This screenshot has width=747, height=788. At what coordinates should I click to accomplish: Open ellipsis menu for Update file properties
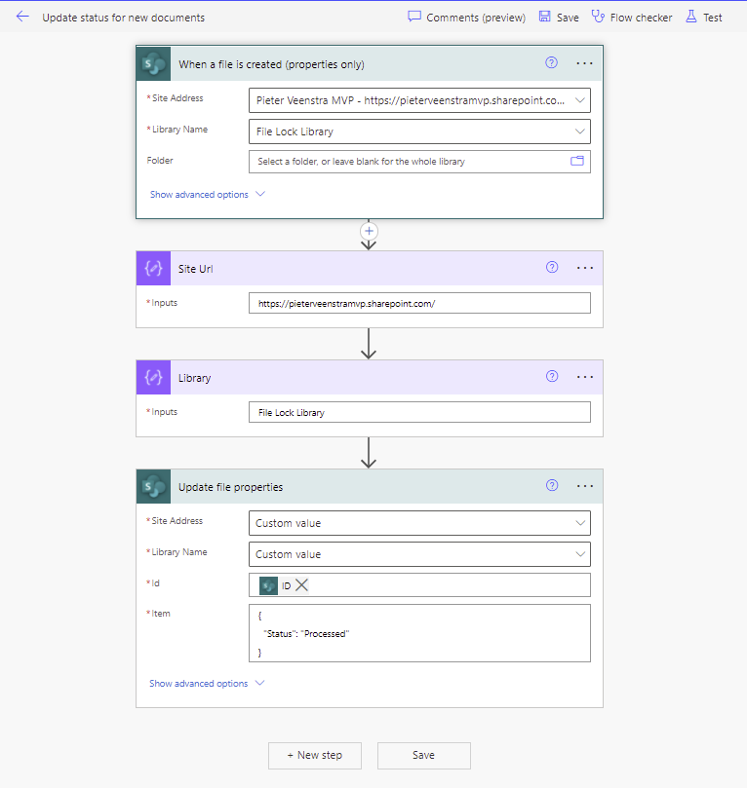point(585,486)
